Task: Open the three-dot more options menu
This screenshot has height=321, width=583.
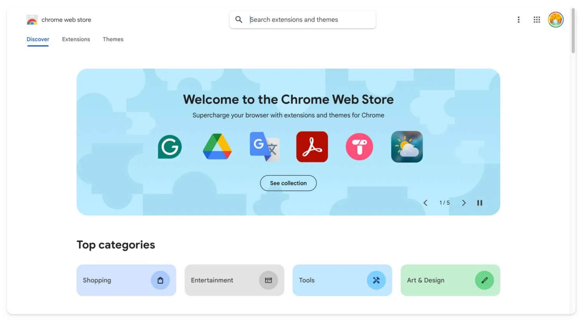Action: (x=518, y=20)
